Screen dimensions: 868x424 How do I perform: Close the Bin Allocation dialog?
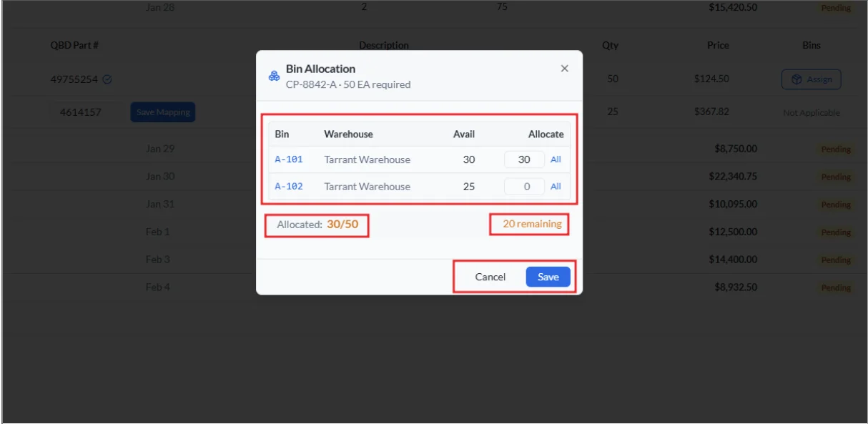(564, 69)
